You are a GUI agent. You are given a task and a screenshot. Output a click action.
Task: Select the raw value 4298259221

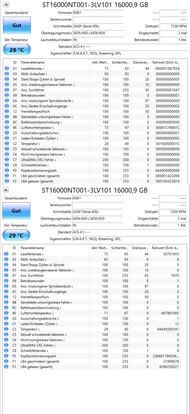coord(169,367)
